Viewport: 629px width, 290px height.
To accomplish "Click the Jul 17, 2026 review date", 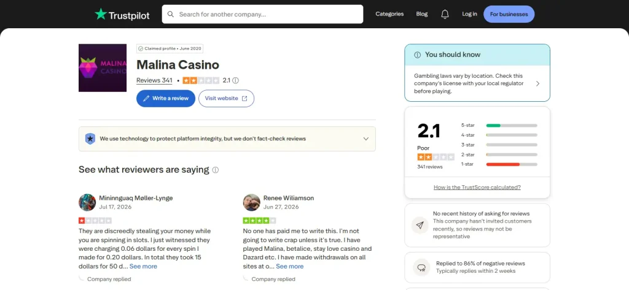I will [115, 207].
